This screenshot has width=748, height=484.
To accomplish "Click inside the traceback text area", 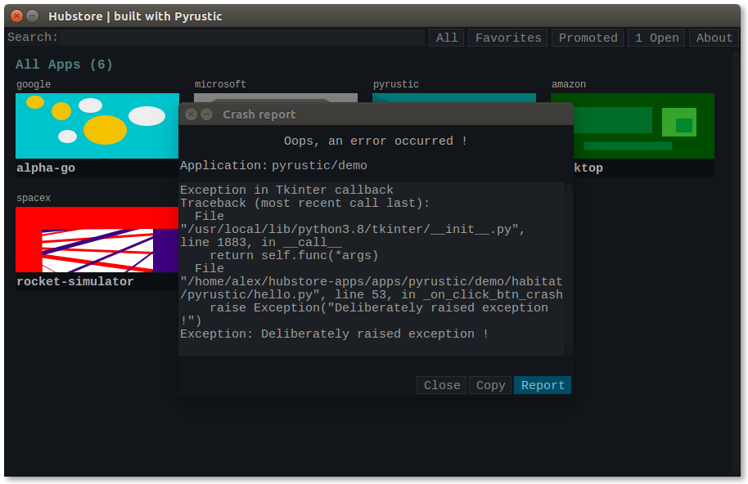I will pyautogui.click(x=372, y=269).
